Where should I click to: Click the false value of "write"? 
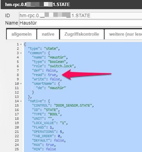coord(55,79)
